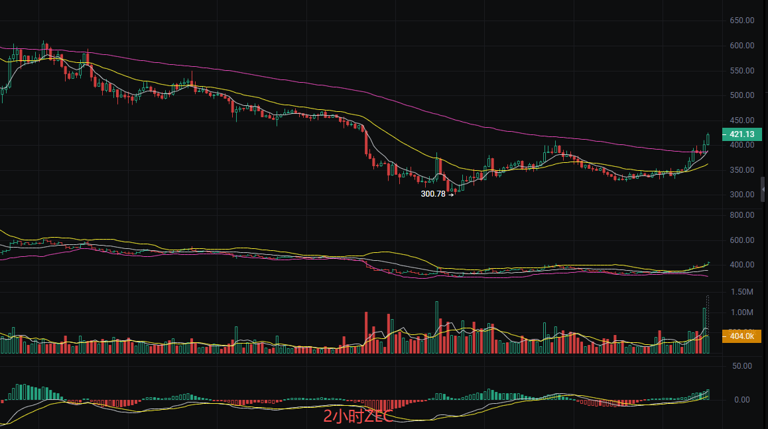Click the red 2小时ZEC watermark text
This screenshot has width=768, height=429.
coord(358,417)
